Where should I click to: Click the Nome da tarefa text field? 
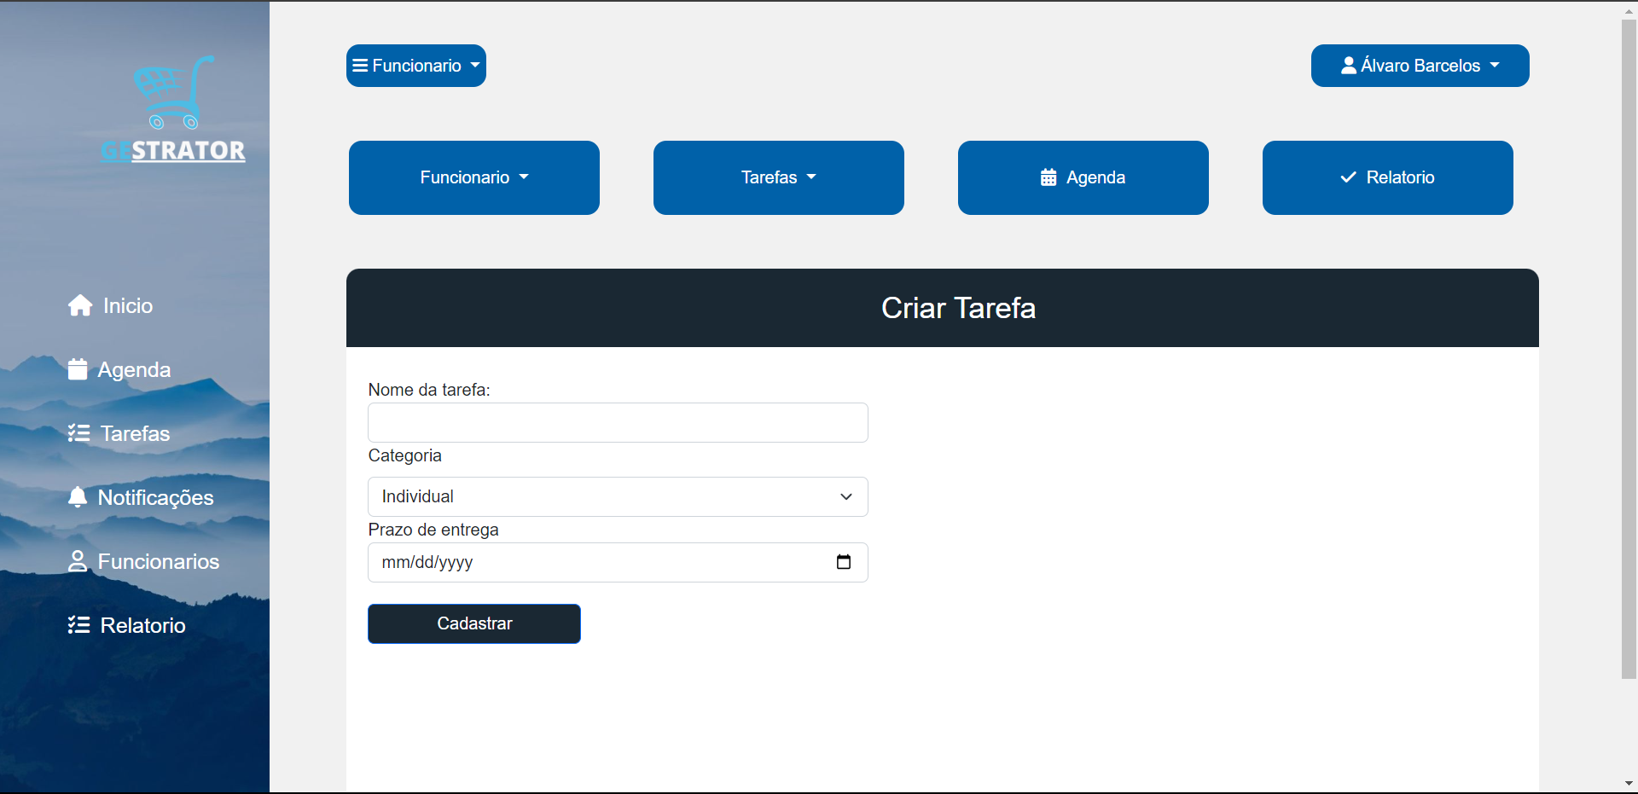coord(618,422)
